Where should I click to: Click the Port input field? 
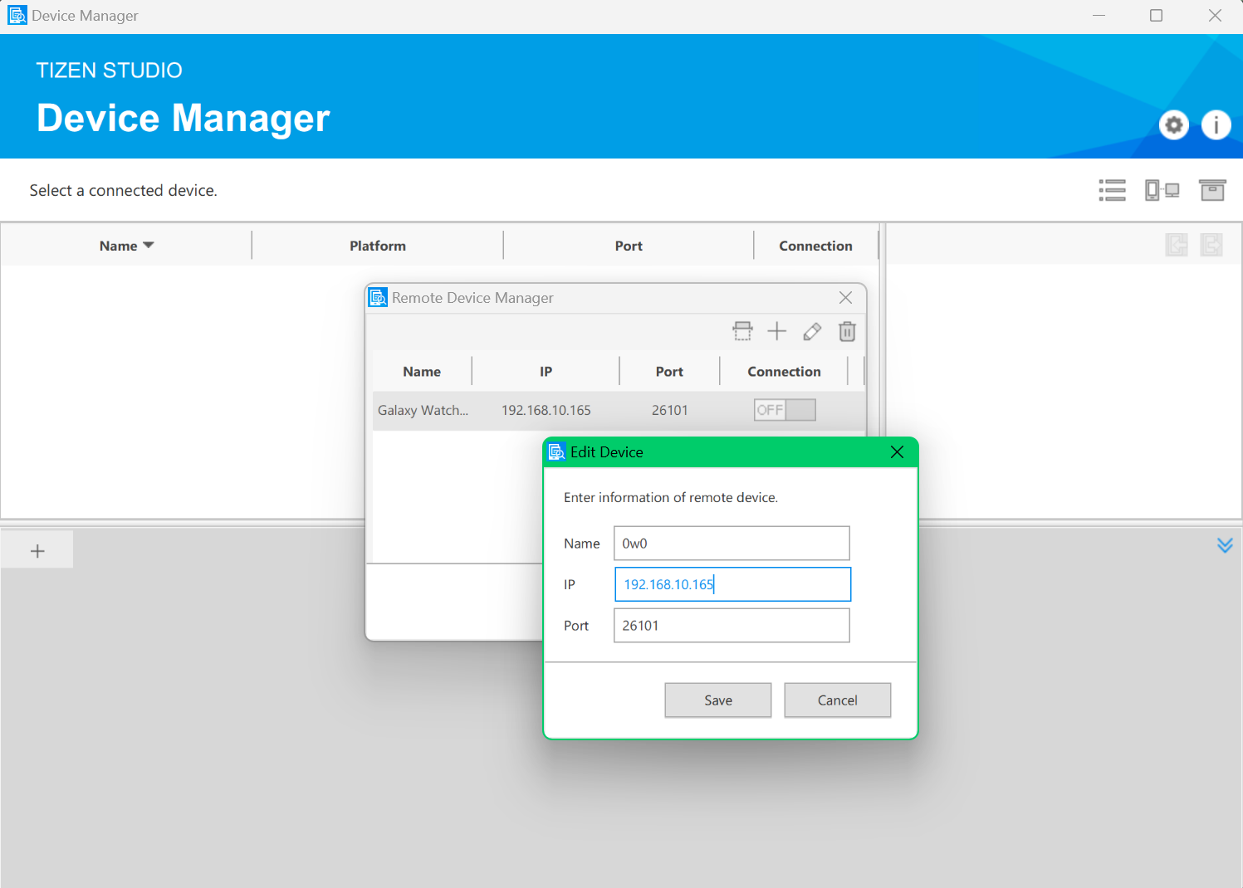731,626
